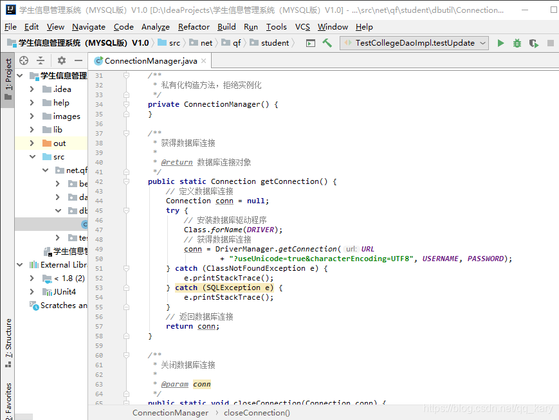Select the out folder in project tree
The image size is (559, 420).
coord(60,143)
